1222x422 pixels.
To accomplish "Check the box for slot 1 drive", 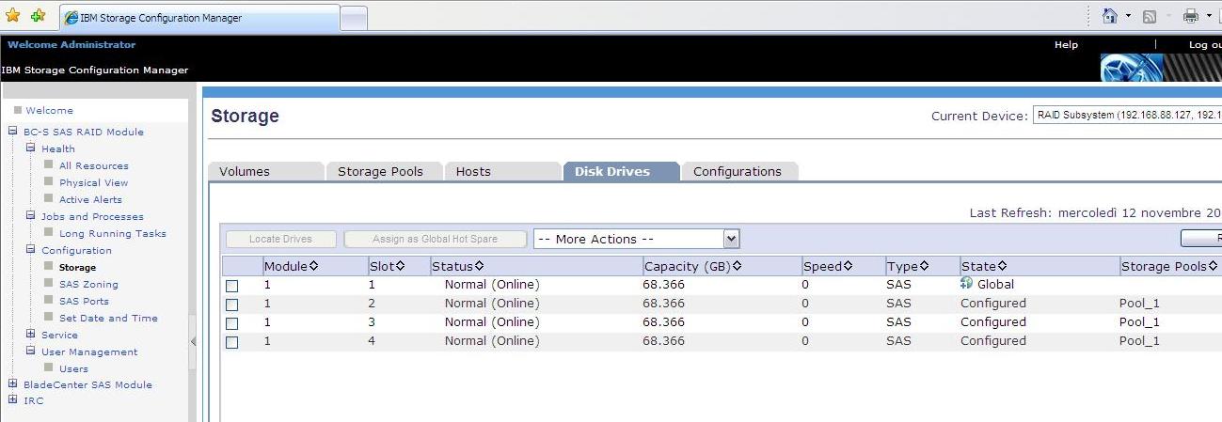I will (x=232, y=286).
